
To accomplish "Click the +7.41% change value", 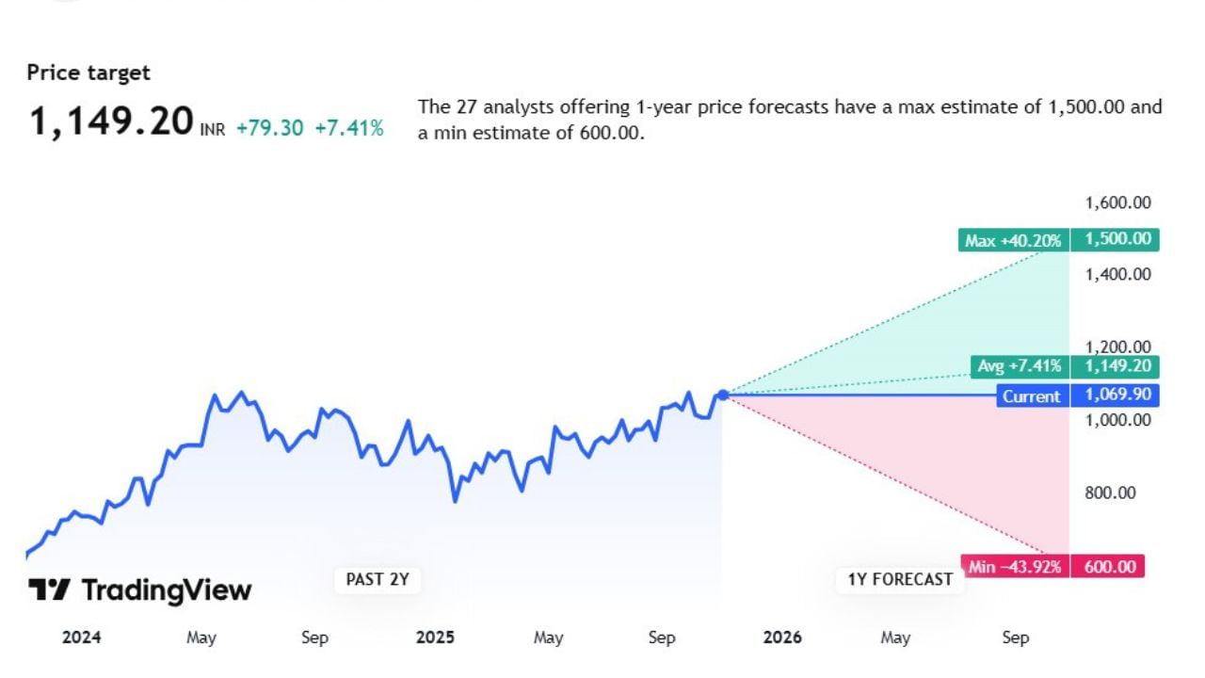I will pyautogui.click(x=348, y=128).
